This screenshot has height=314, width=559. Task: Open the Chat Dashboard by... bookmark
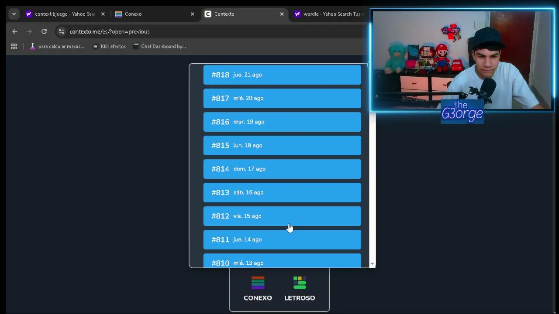point(159,46)
